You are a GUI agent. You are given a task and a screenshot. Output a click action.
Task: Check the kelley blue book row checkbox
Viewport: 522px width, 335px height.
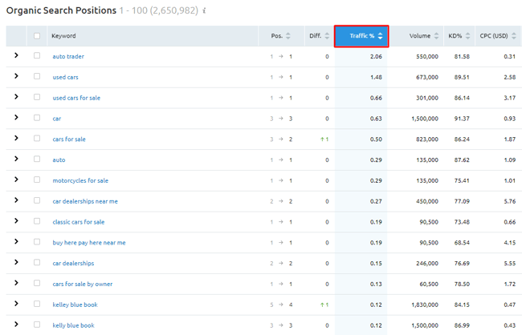coord(37,304)
